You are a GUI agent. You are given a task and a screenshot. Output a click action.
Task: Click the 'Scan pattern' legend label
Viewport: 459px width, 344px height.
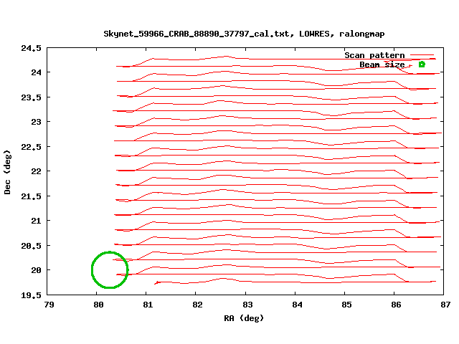pos(374,55)
